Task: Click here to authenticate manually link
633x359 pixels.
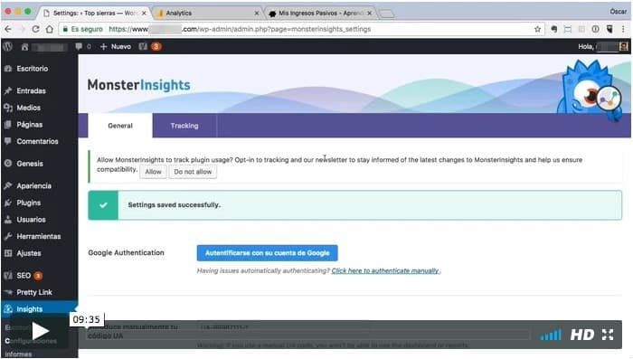Action: (385, 270)
